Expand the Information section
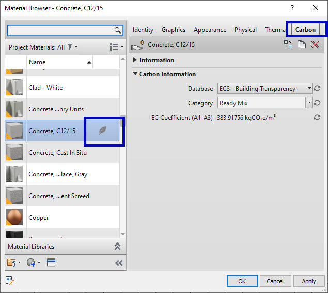This screenshot has height=293, width=328. click(x=135, y=60)
